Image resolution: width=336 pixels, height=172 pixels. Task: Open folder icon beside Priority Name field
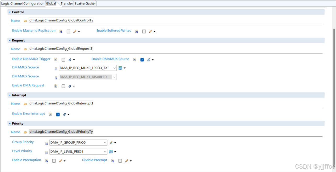coord(25,132)
